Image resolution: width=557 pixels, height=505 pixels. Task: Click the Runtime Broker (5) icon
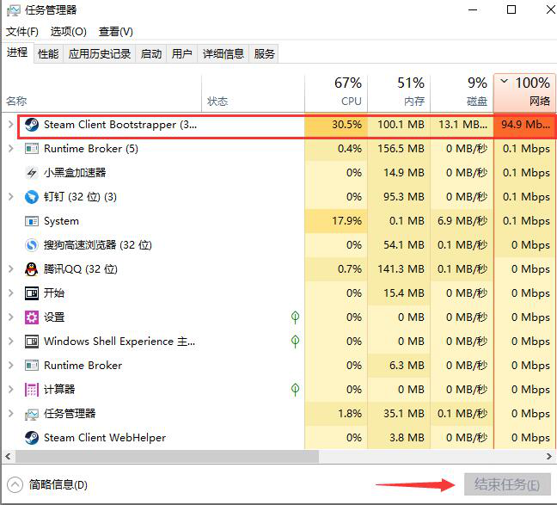[32, 149]
